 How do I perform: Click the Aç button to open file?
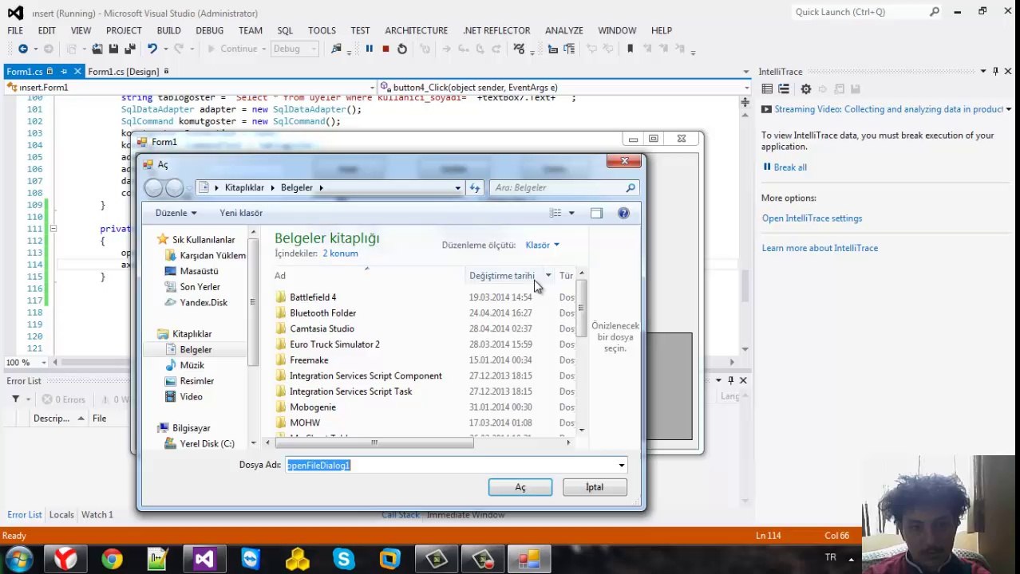point(520,487)
